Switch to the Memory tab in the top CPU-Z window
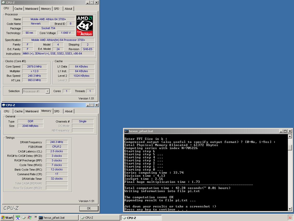The height and width of the screenshot is (221, 294). pyautogui.click(x=46, y=9)
